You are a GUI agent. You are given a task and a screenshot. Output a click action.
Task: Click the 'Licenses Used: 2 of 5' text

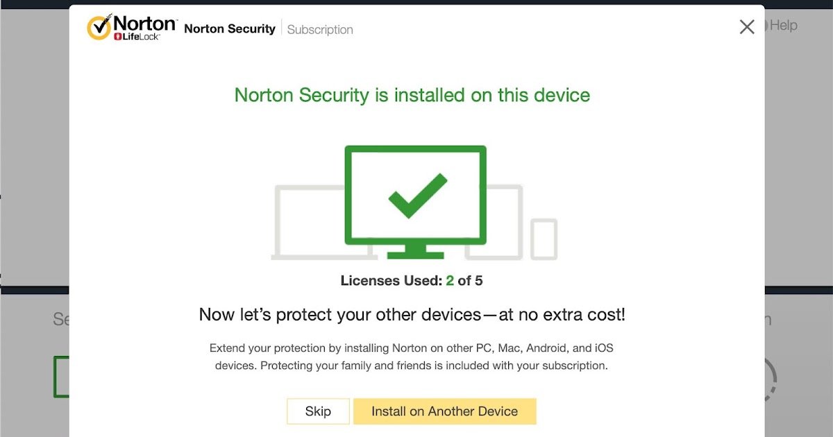coord(412,281)
